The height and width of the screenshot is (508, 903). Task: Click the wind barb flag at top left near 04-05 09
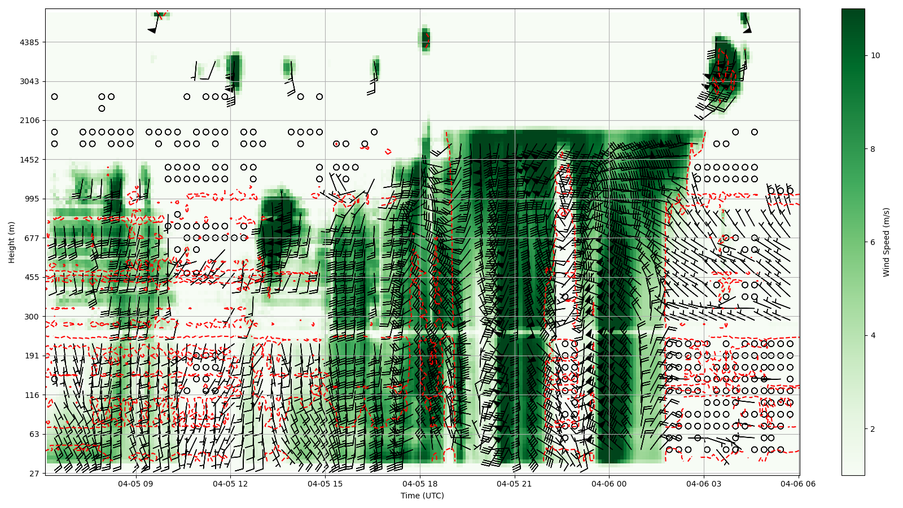tap(152, 30)
